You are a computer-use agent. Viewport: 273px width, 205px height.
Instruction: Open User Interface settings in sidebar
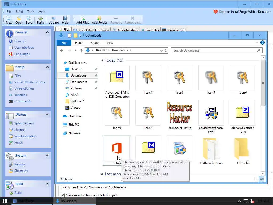(x=24, y=48)
